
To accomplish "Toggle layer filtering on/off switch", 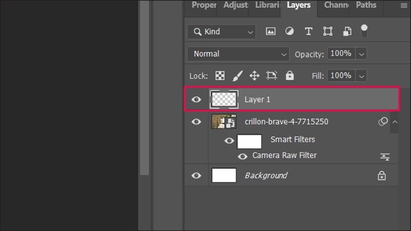I will (x=364, y=31).
